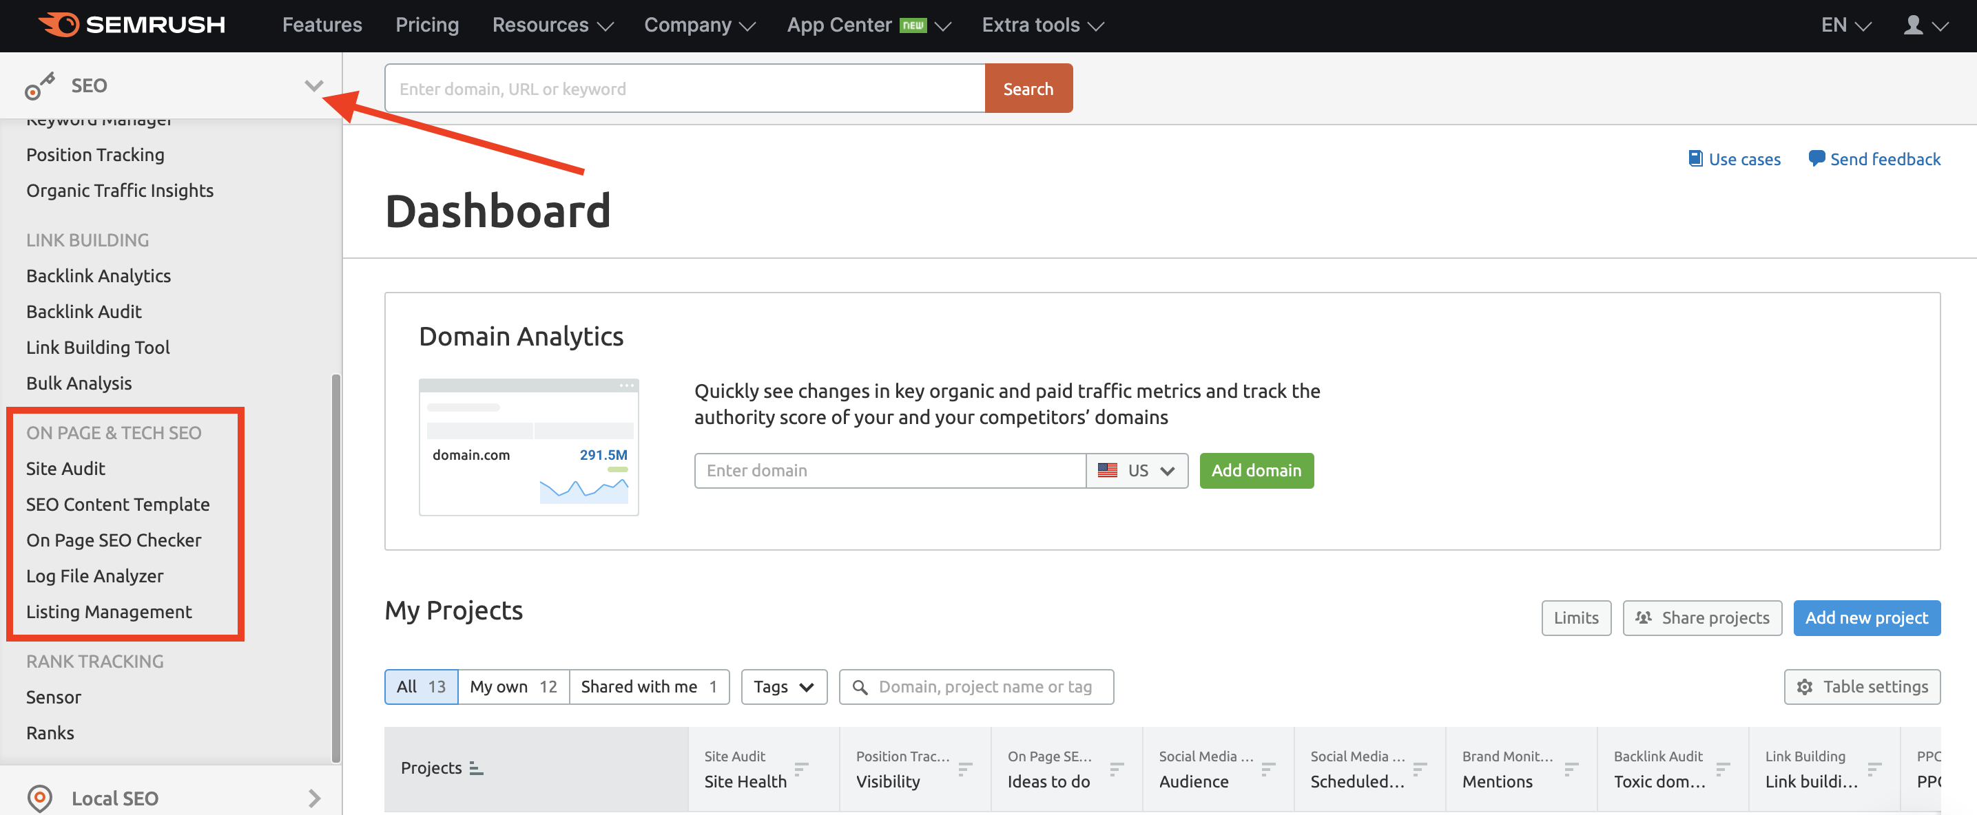The height and width of the screenshot is (815, 1977).
Task: Click the Send feedback speech bubble icon
Action: (x=1816, y=159)
